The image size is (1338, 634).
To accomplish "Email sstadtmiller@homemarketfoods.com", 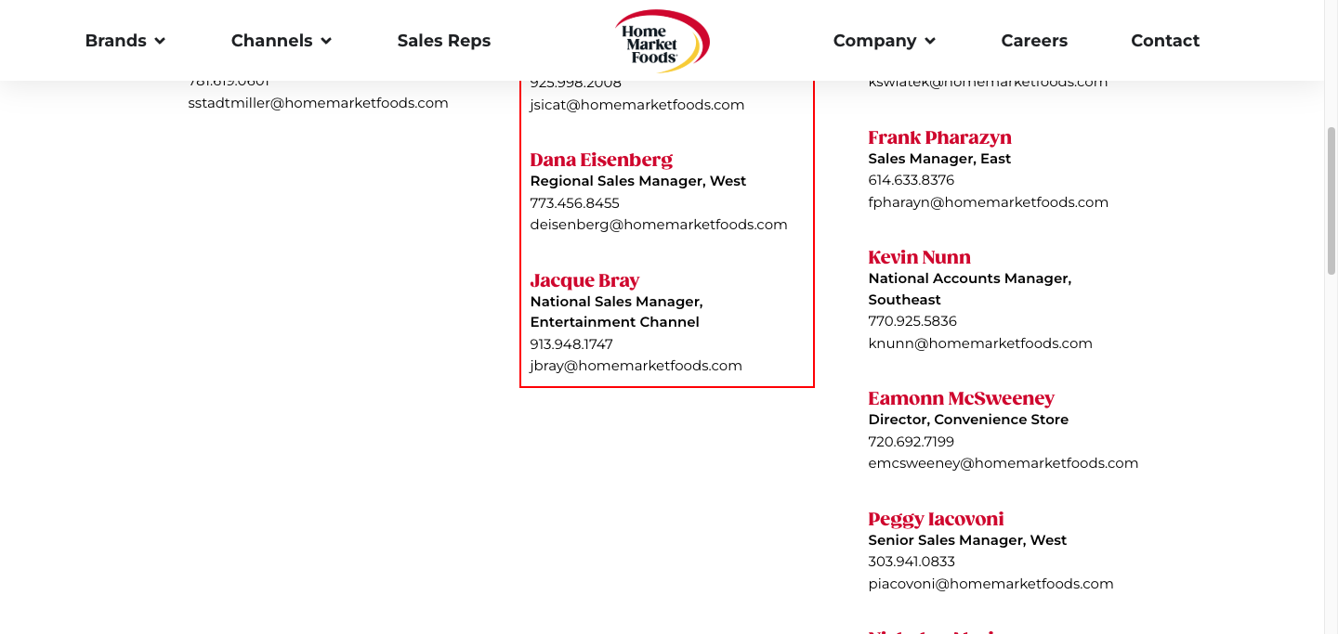I will pos(318,103).
